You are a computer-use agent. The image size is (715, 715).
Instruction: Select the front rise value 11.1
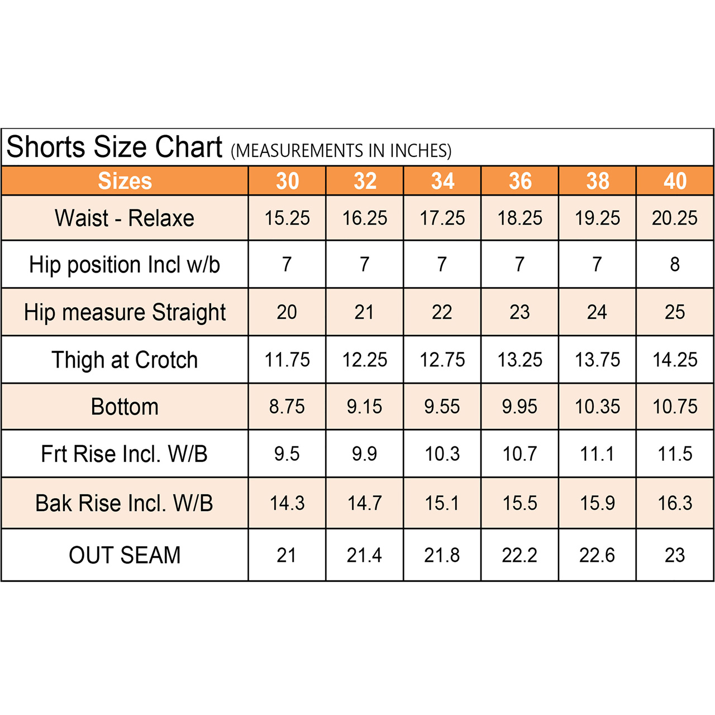(597, 454)
